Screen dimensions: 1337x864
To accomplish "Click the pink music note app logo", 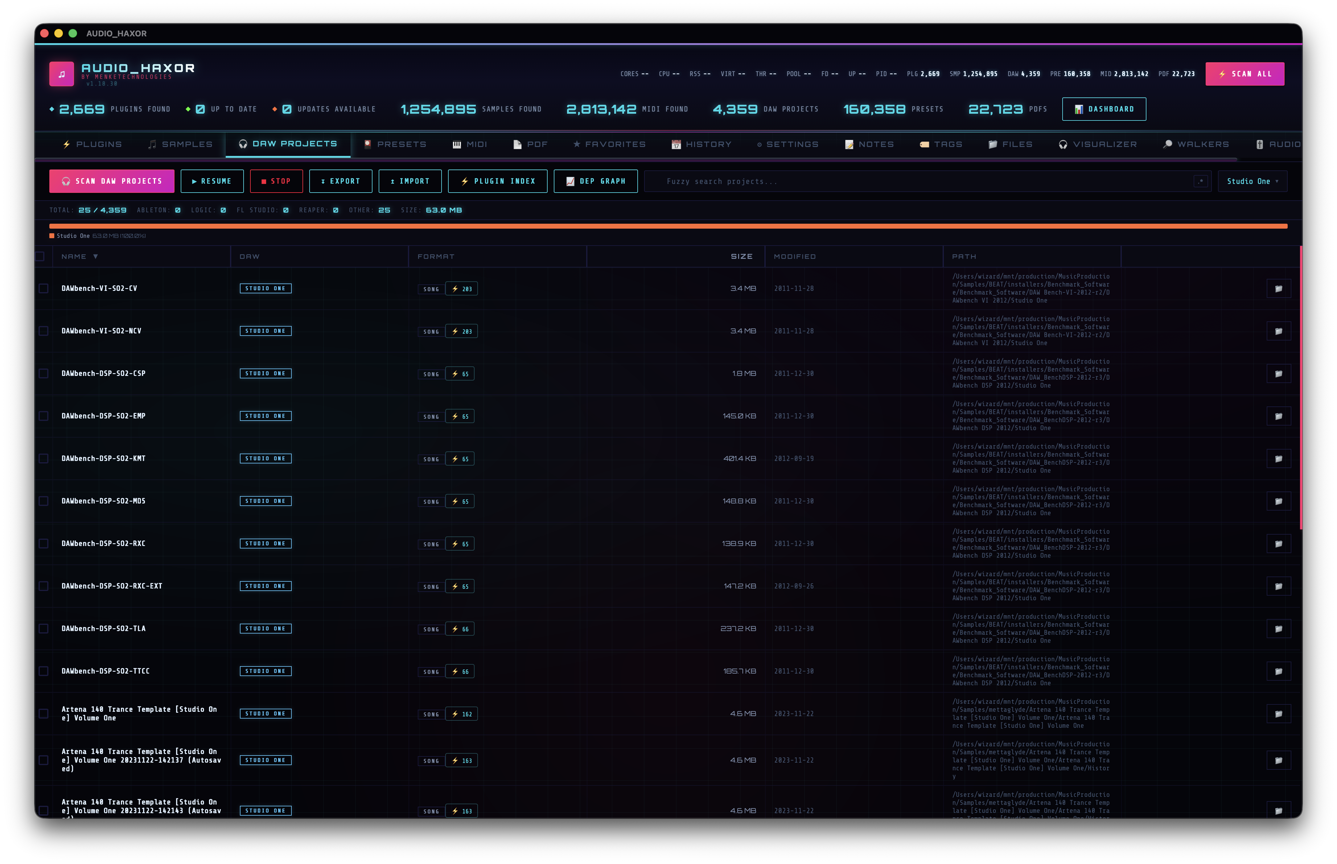I will click(x=62, y=74).
